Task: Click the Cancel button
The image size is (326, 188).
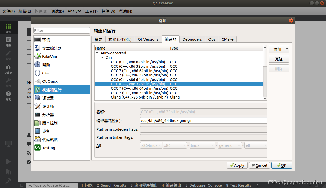Action: coord(259,165)
